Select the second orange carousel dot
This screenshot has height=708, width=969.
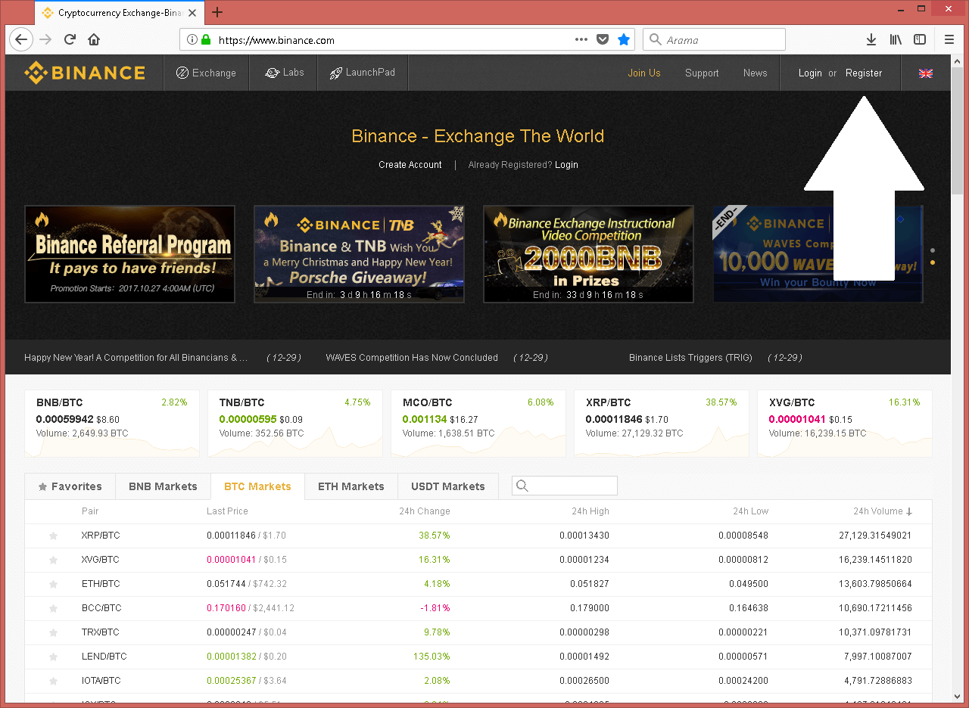[x=933, y=262]
